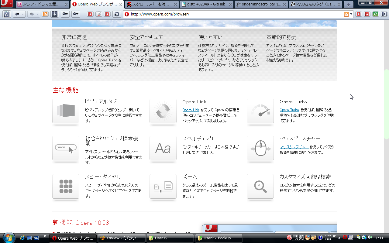Click the blue help question mark tray icon
This screenshot has height=243, width=389.
(320, 238)
